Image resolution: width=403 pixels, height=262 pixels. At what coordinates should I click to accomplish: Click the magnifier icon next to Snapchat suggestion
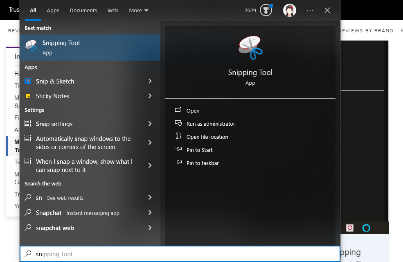(28, 212)
